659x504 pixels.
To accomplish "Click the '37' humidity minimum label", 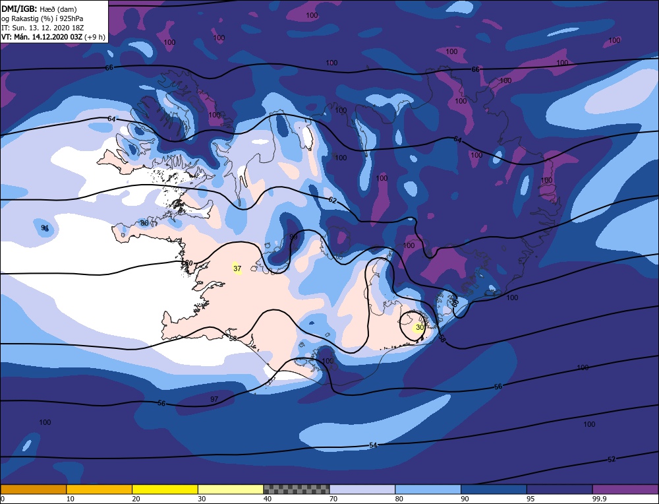I will [x=237, y=268].
